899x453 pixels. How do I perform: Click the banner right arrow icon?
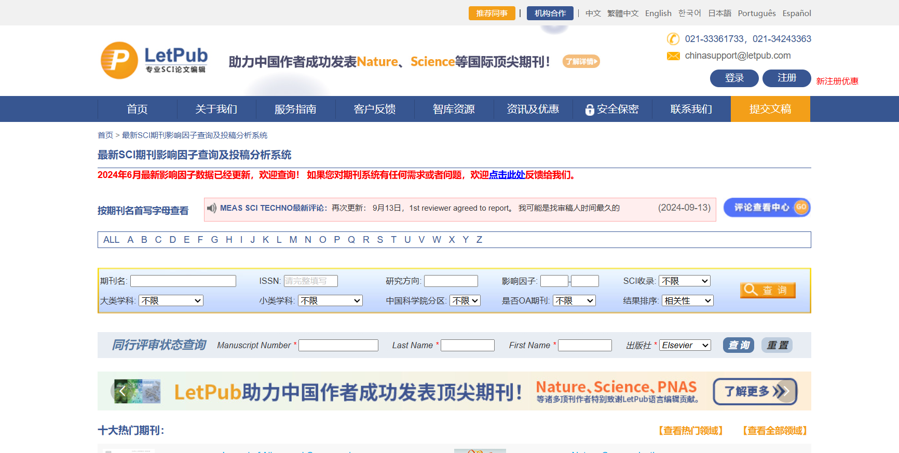(x=786, y=391)
